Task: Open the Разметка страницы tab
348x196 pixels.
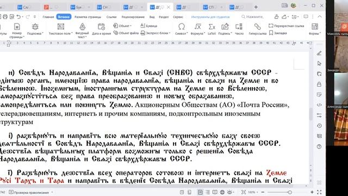Action: 88,17
